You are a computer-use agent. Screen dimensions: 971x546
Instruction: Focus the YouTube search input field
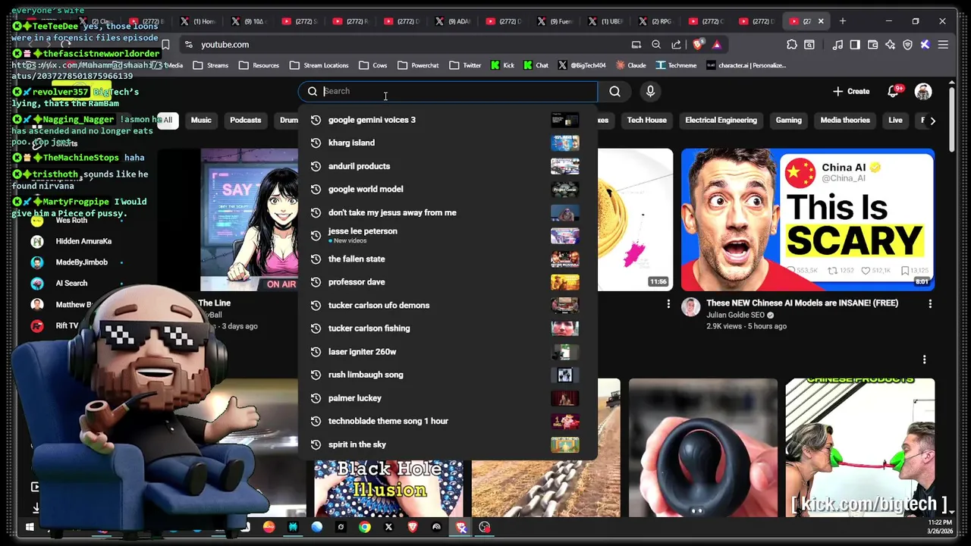tap(448, 92)
